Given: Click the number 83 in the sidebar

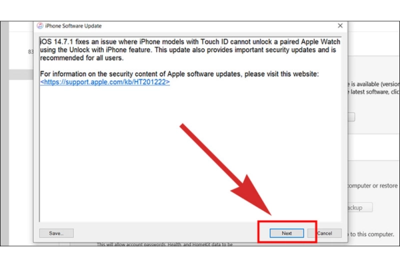Looking at the screenshot, I should pos(31,52).
